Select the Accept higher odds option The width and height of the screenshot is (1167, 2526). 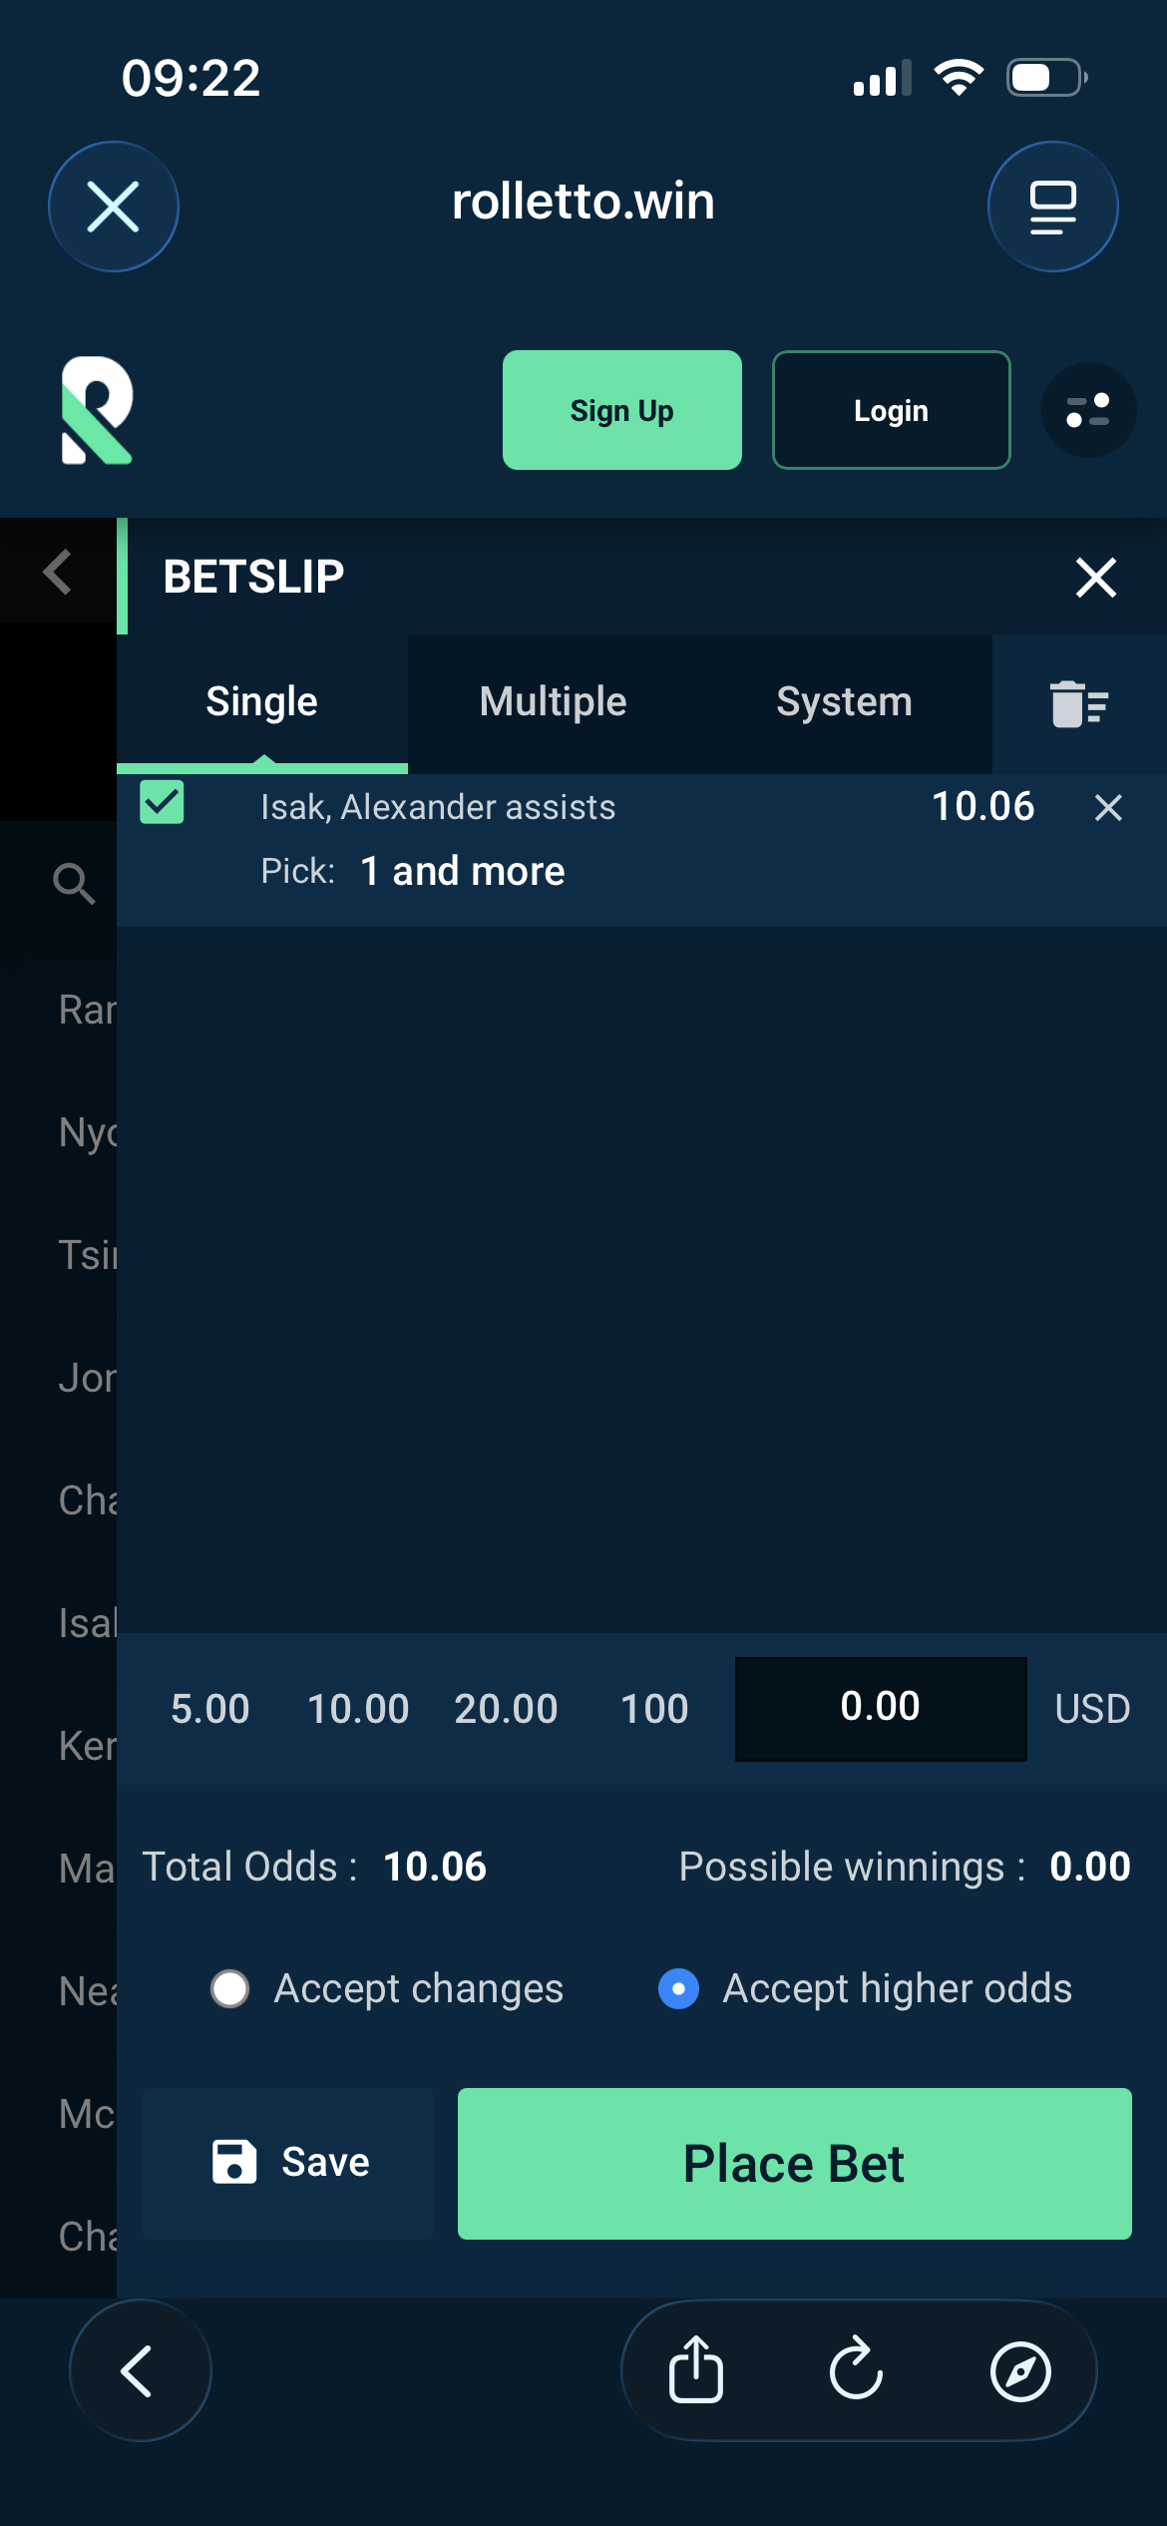[865, 1988]
